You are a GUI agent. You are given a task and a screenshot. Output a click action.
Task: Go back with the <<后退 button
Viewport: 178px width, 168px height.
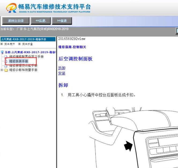[x=41, y=21]
